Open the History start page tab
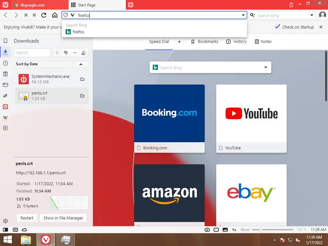The height and width of the screenshot is (246, 328). tap(236, 41)
